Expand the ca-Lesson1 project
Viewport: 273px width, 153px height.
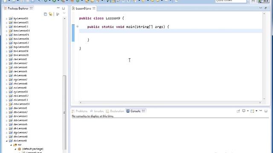coord(7,59)
